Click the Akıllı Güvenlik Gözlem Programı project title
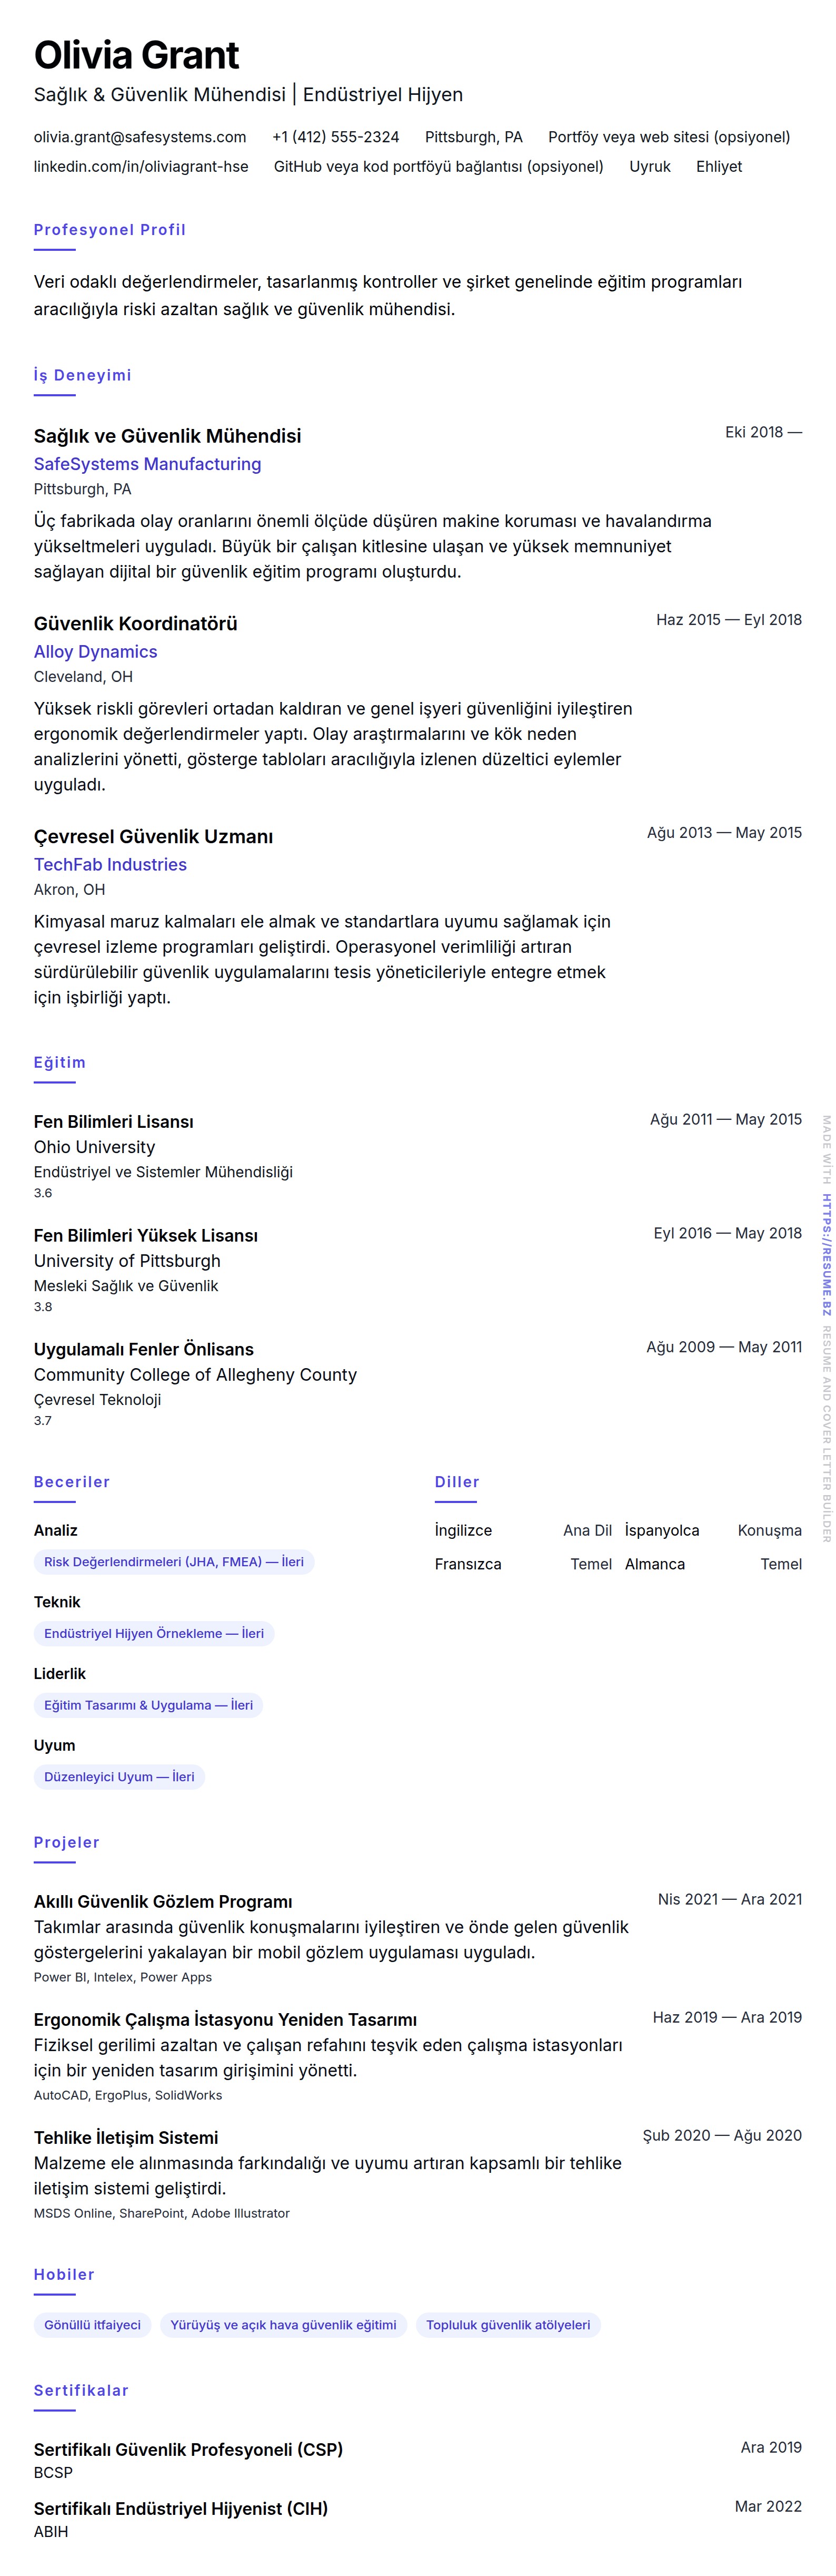Viewport: 836px width, 2576px height. point(163,1902)
